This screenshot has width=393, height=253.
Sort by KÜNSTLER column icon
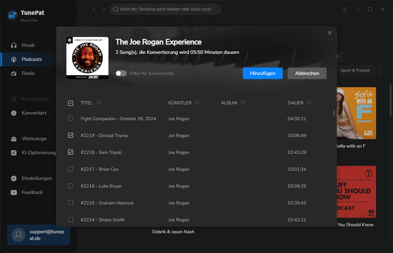(197, 103)
